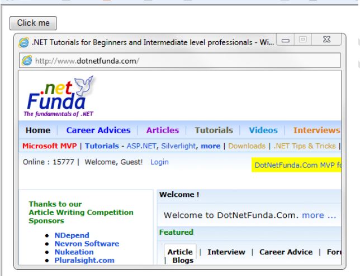Open the Nukeation sponsor link
This screenshot has width=360, height=276.
[74, 252]
